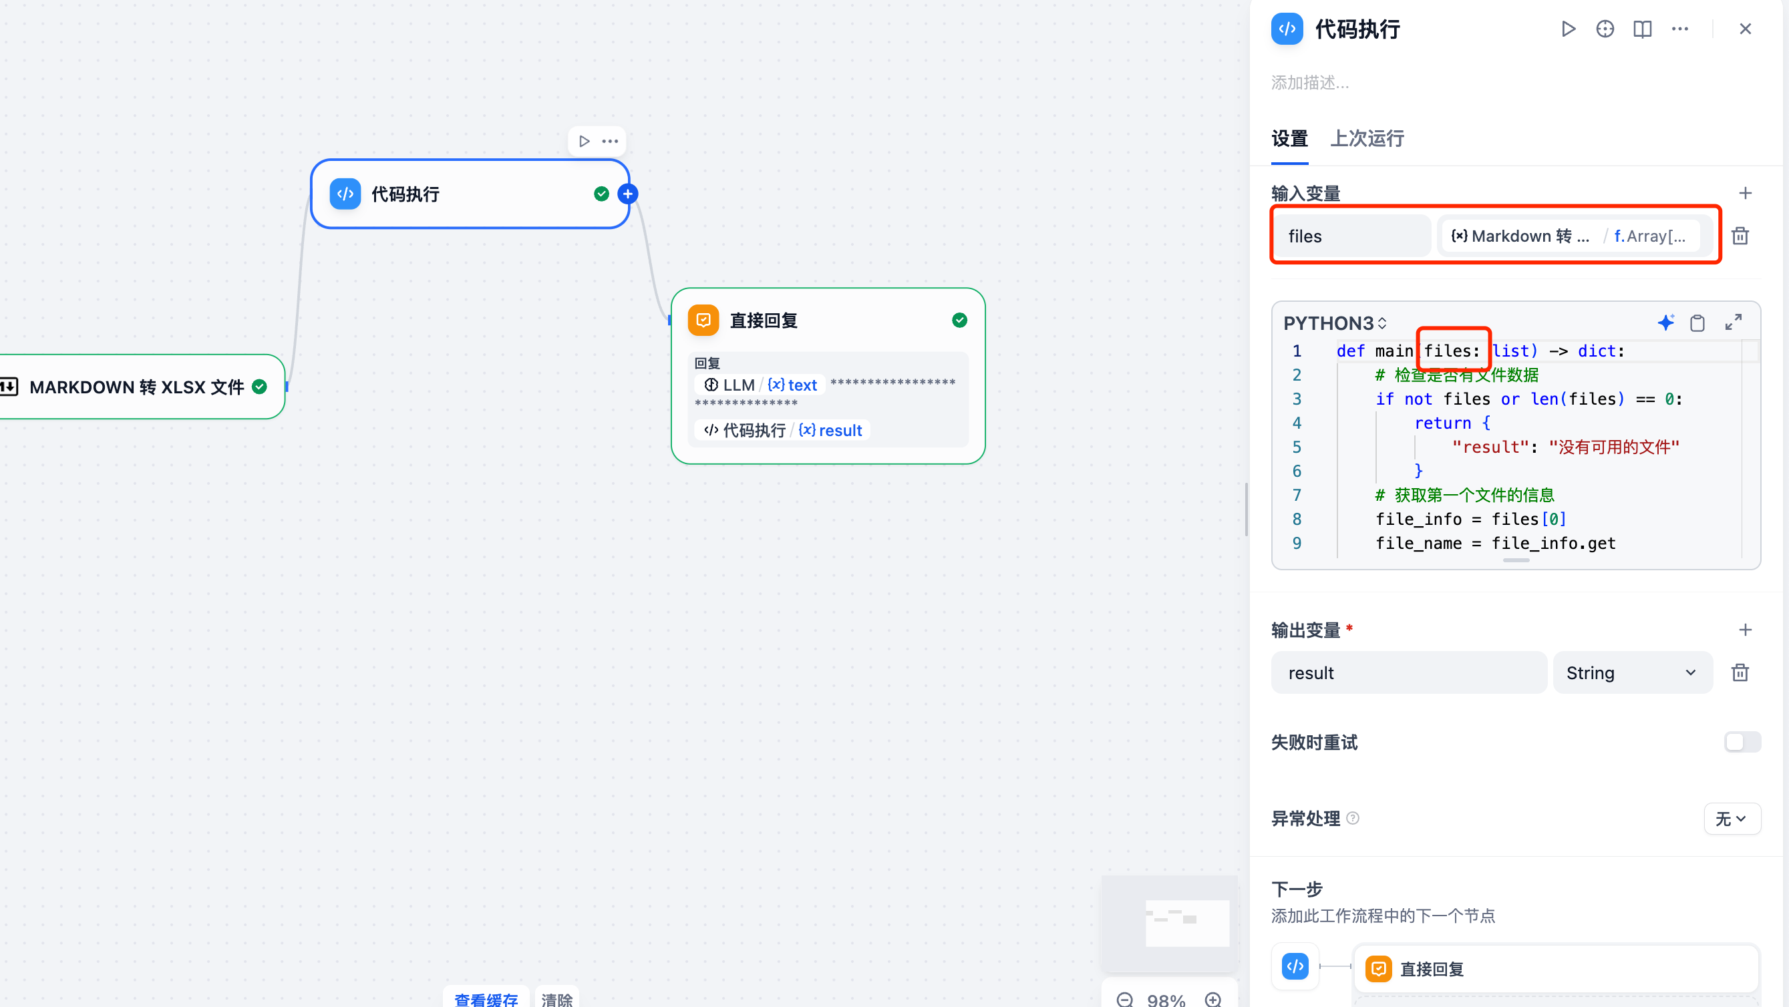The image size is (1789, 1007).
Task: Generate code with the AI sparkle icon
Action: [x=1667, y=322]
